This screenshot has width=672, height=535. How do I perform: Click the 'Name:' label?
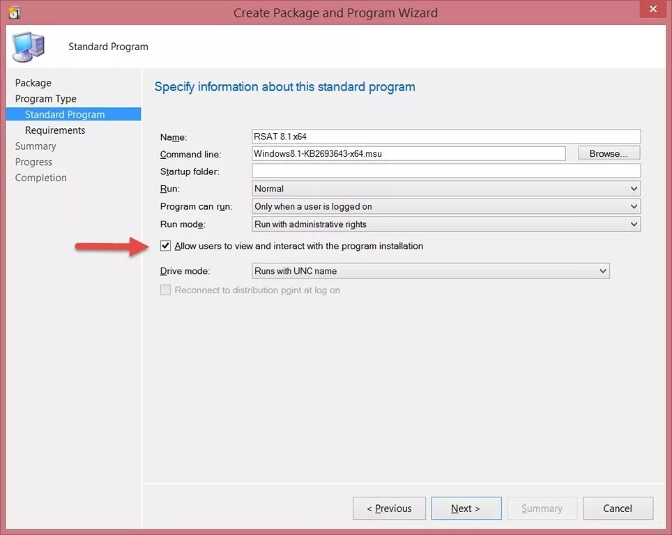coord(174,137)
